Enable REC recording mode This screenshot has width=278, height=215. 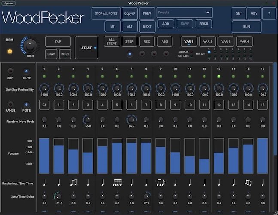coord(147,41)
